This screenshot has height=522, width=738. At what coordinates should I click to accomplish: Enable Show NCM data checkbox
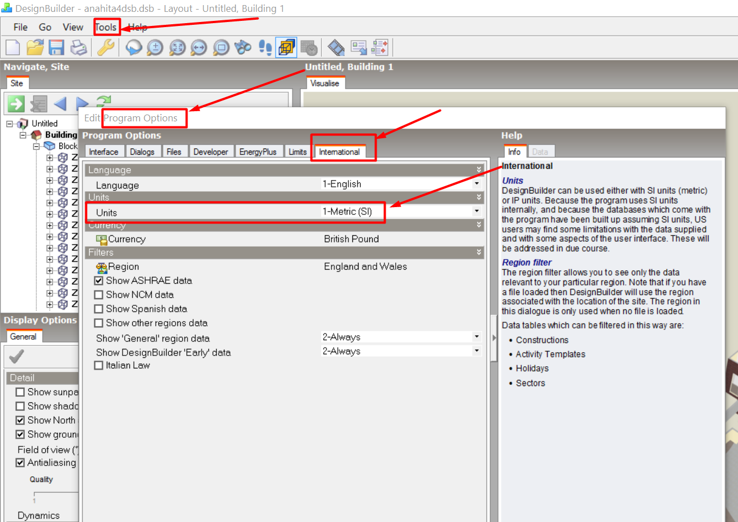click(99, 295)
